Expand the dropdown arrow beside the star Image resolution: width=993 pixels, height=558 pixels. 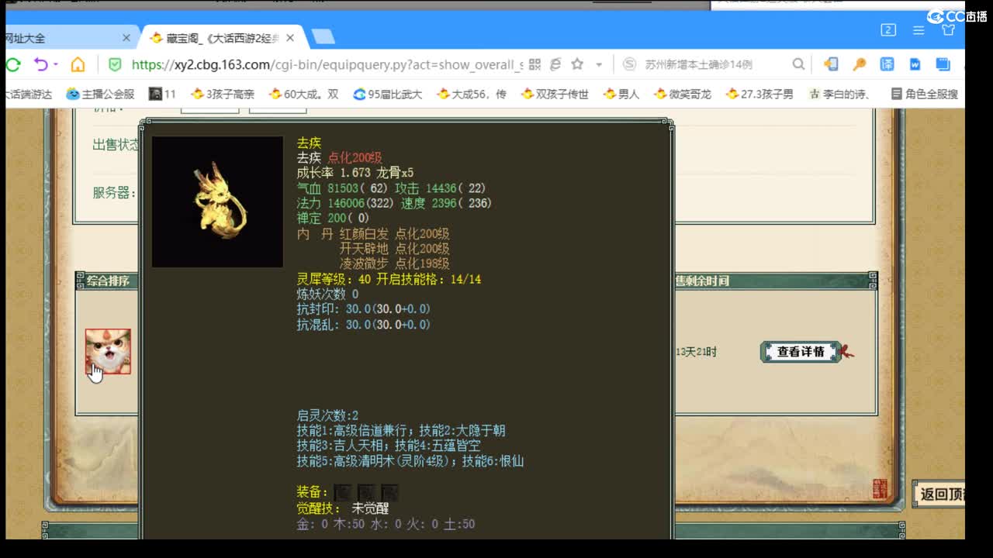point(599,64)
